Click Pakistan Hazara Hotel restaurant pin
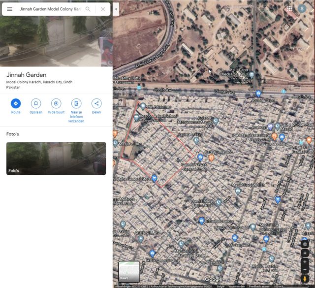Image resolution: width=315 pixels, height=288 pixels. coord(275,136)
